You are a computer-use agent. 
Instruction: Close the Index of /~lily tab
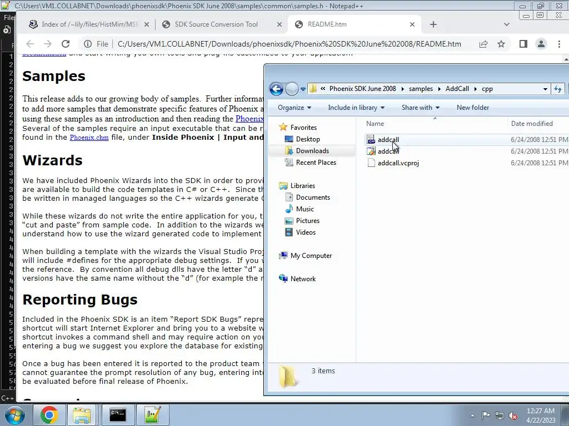pyautogui.click(x=146, y=24)
